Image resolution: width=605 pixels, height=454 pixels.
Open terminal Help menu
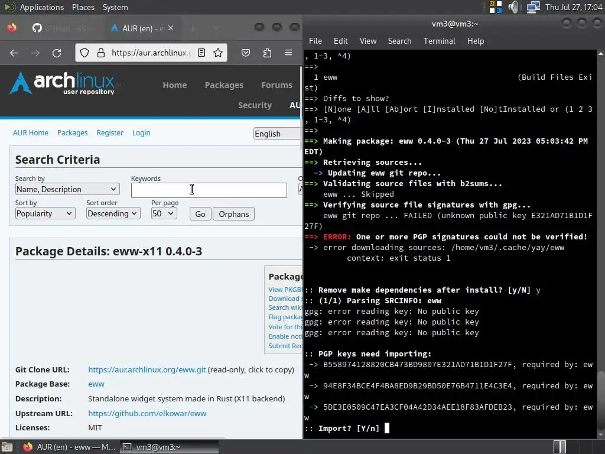pyautogui.click(x=476, y=41)
